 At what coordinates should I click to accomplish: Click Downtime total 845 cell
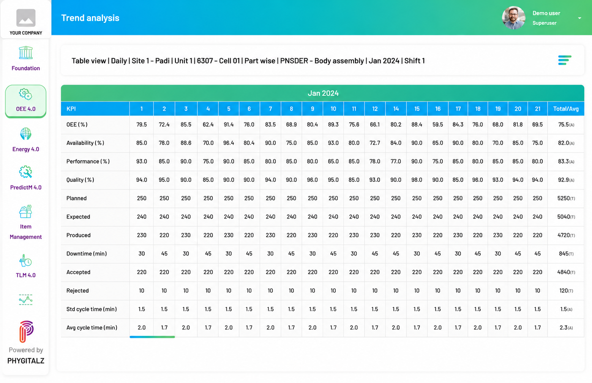coord(566,254)
